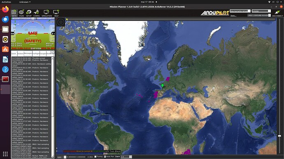Open the DATA flight view

pos(14,13)
